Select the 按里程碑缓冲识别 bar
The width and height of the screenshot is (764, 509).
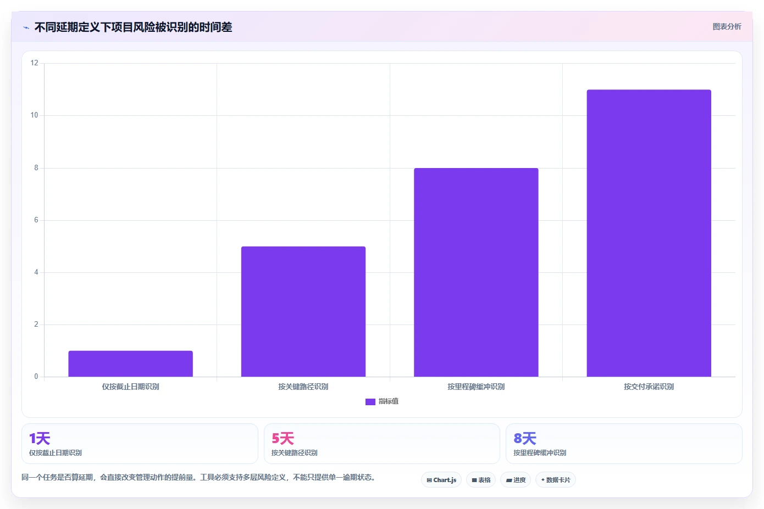click(476, 272)
